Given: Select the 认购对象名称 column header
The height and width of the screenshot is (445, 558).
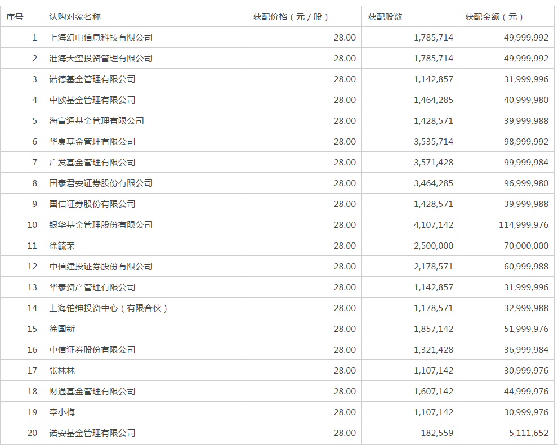Looking at the screenshot, I should 75,17.
